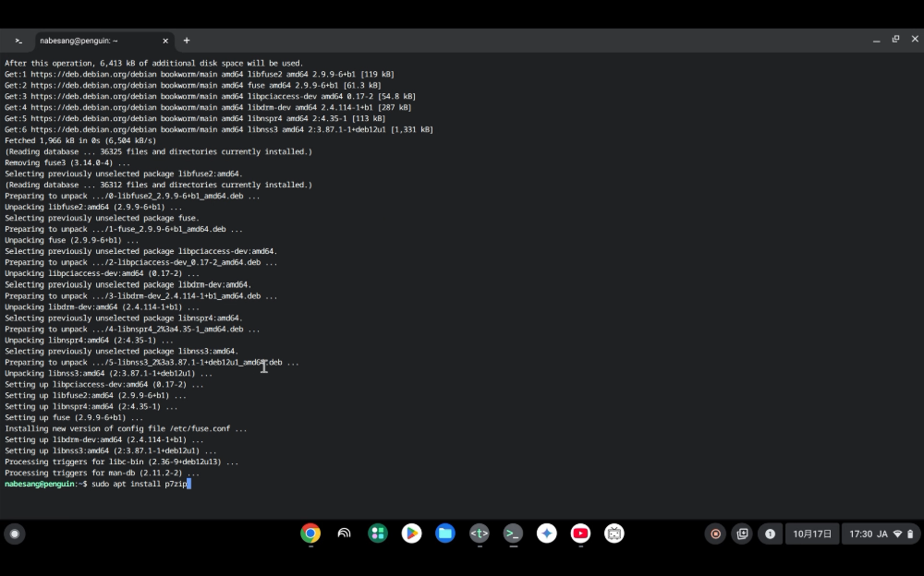Screen dimensions: 924x576
Task: Open the notification indicator showing 1
Action: [x=770, y=534]
